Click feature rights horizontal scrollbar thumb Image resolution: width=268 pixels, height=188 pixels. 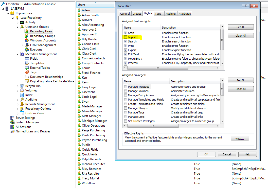(x=158, y=68)
